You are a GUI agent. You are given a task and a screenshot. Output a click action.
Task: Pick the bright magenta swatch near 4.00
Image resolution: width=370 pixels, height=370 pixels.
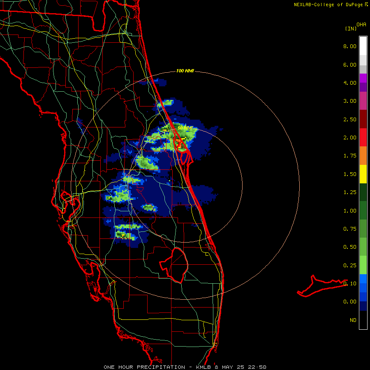tap(363, 78)
